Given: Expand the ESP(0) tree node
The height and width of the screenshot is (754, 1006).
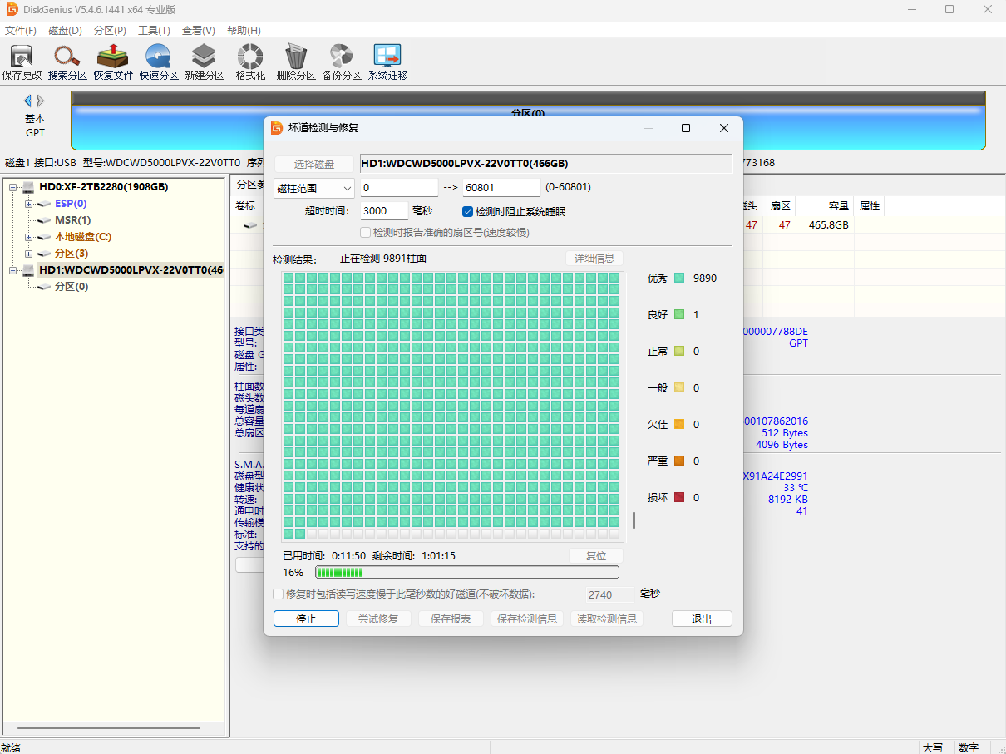Looking at the screenshot, I should click(x=29, y=204).
